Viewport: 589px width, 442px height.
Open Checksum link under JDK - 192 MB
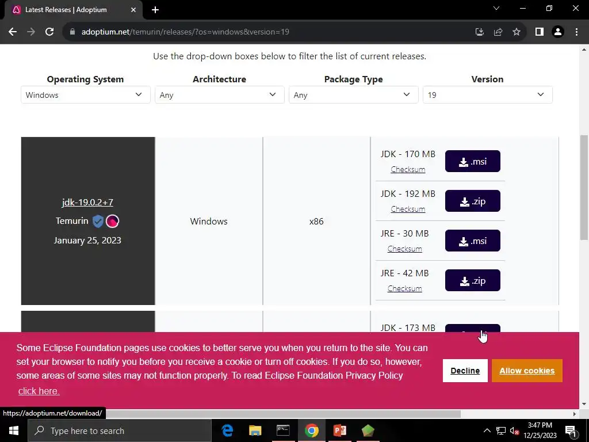point(408,209)
